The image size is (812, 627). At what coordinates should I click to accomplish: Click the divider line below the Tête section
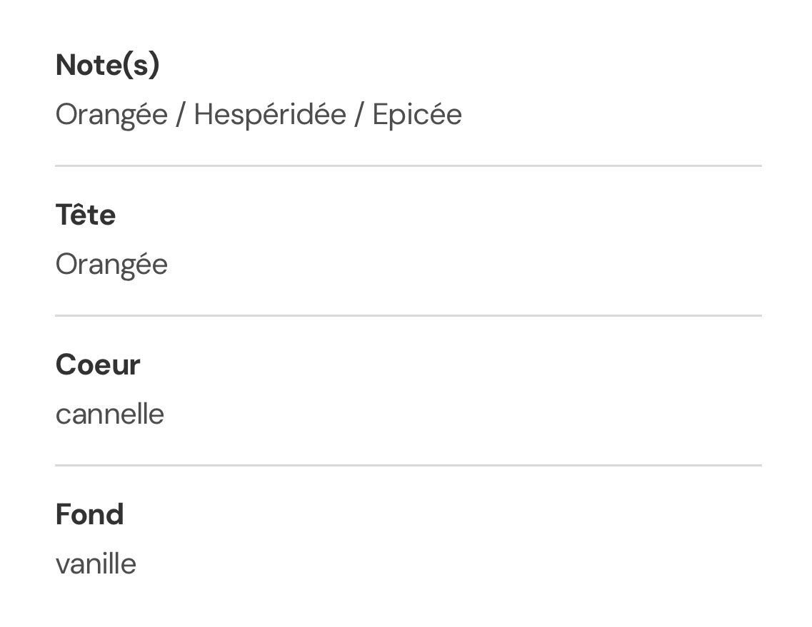coord(408,315)
